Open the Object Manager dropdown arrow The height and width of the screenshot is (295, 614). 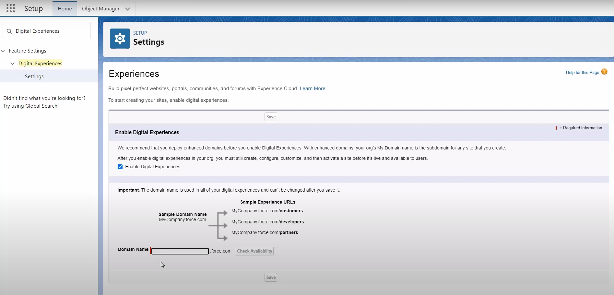pos(128,9)
